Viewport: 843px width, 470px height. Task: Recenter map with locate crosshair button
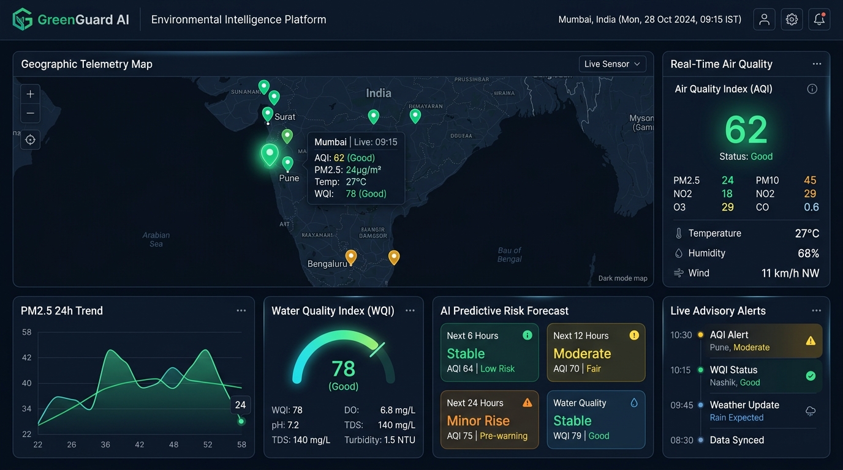pyautogui.click(x=30, y=140)
